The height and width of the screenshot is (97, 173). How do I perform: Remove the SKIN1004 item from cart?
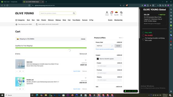(x=85, y=71)
